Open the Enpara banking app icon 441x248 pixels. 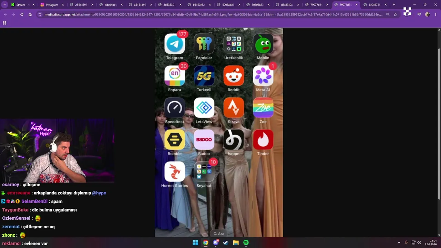[x=175, y=76]
